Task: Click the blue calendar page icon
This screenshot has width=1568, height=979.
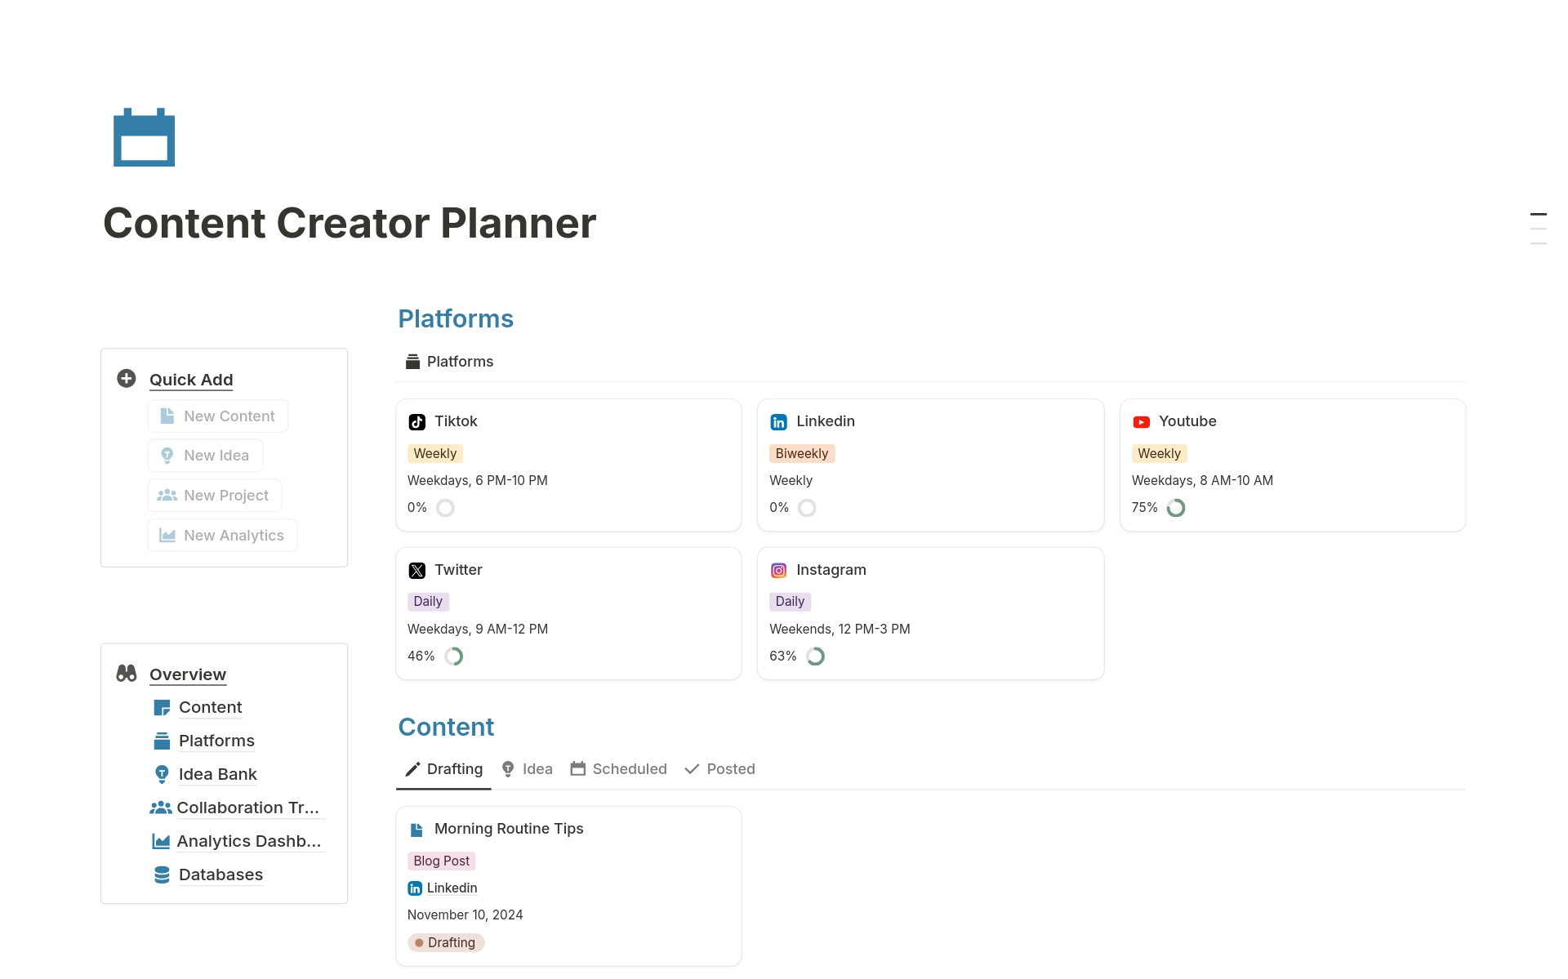Action: click(x=144, y=137)
